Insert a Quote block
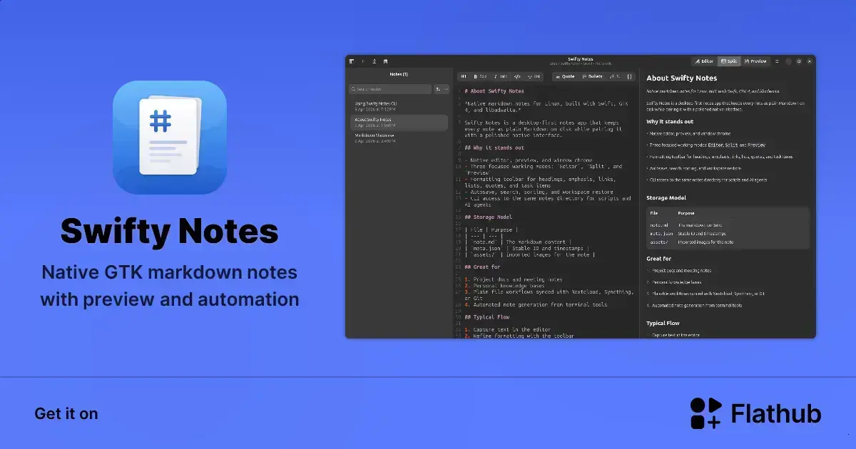Viewport: 856px width, 449px height. [x=566, y=76]
